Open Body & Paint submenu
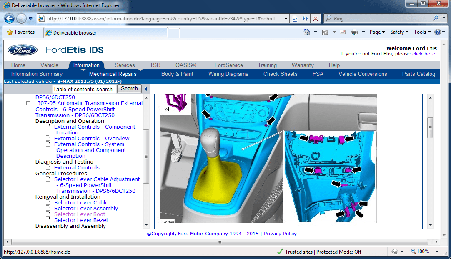This screenshot has height=259, width=451. (177, 74)
